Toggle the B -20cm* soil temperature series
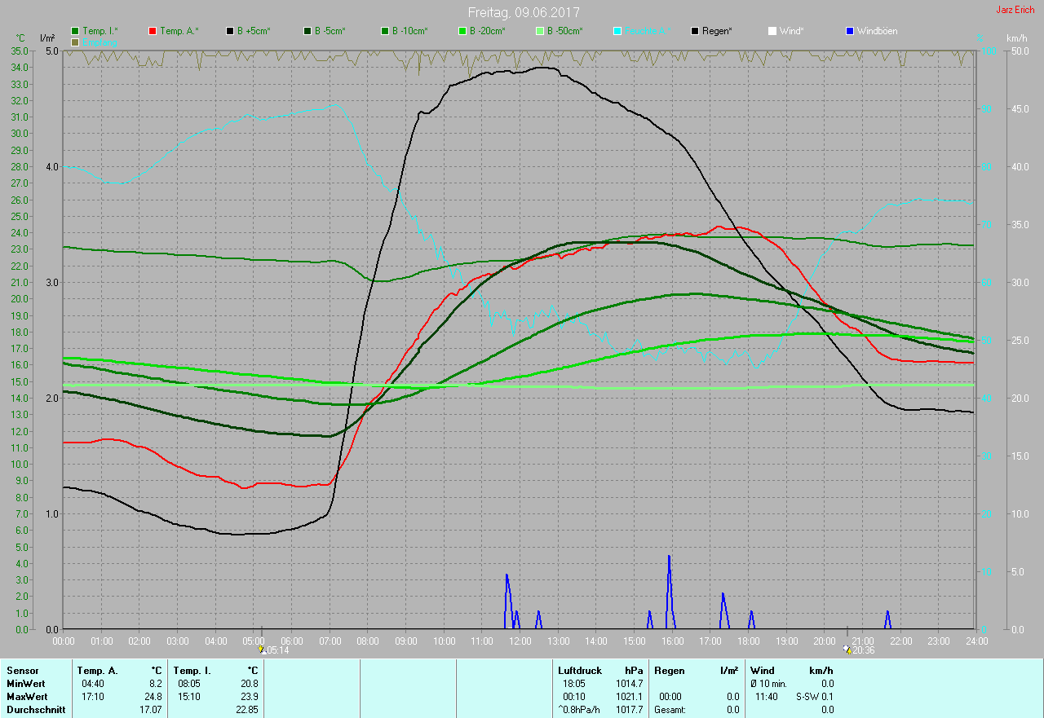The width and height of the screenshot is (1044, 718). (462, 31)
